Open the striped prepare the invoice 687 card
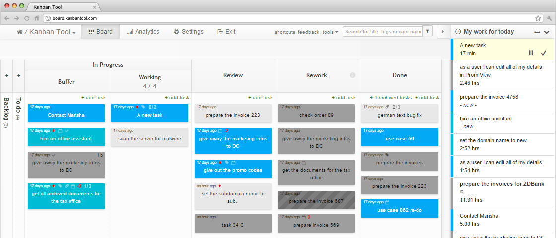Viewport: 556px width, 238px height. pyautogui.click(x=316, y=200)
